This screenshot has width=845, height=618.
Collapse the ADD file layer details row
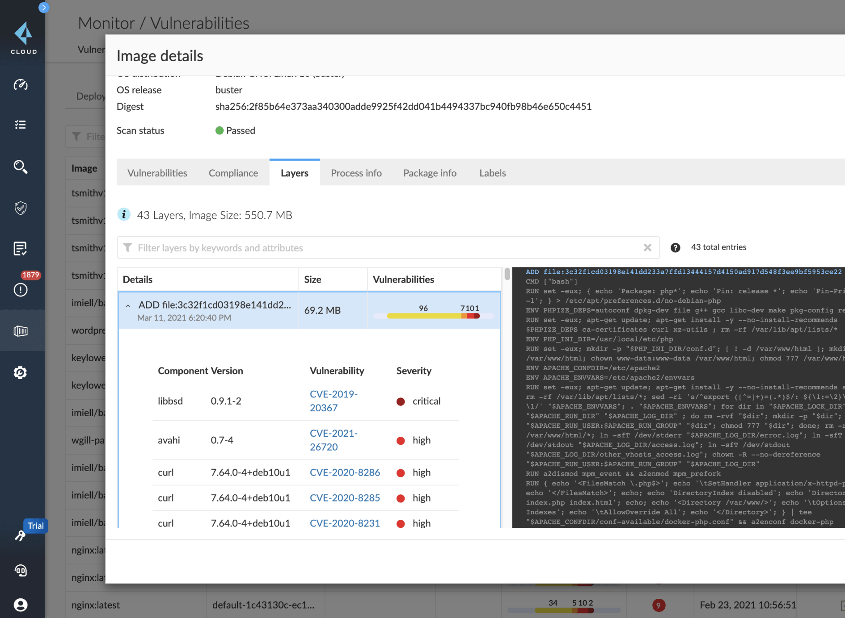[129, 305]
